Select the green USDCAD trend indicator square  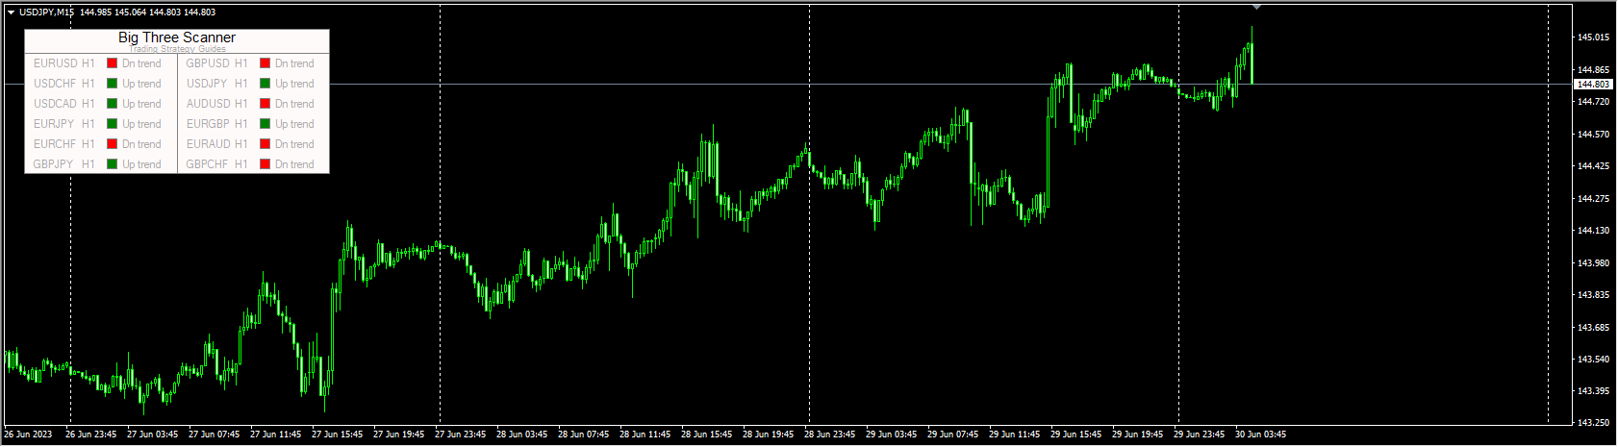(x=112, y=104)
